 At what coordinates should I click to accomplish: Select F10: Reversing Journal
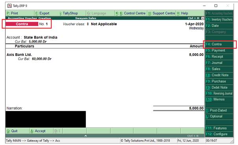coord(219,93)
